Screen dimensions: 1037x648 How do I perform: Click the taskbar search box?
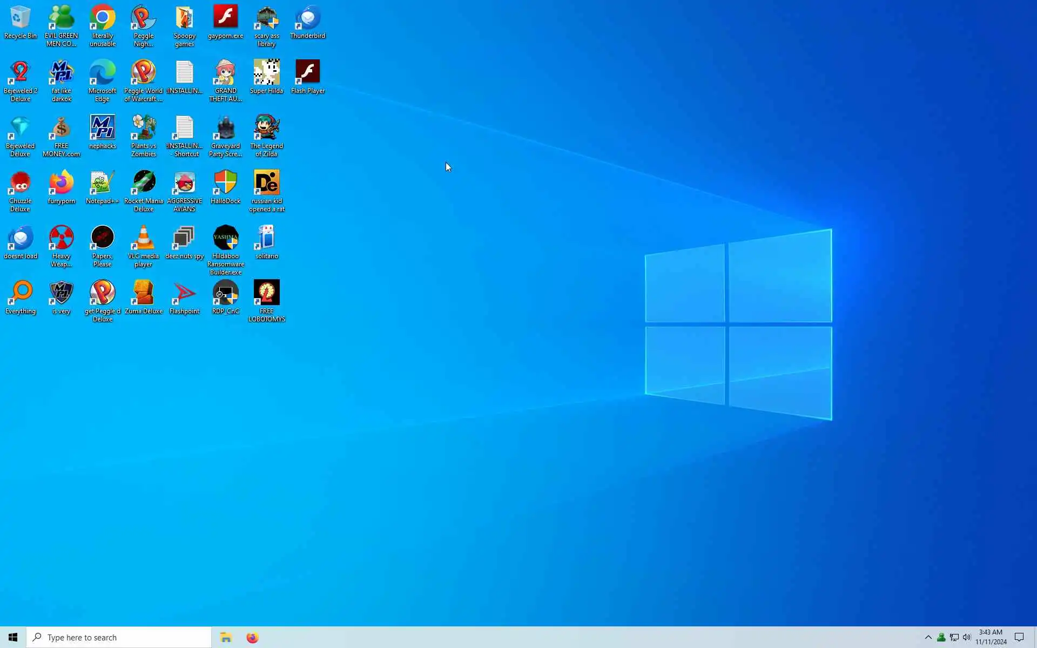pyautogui.click(x=119, y=637)
